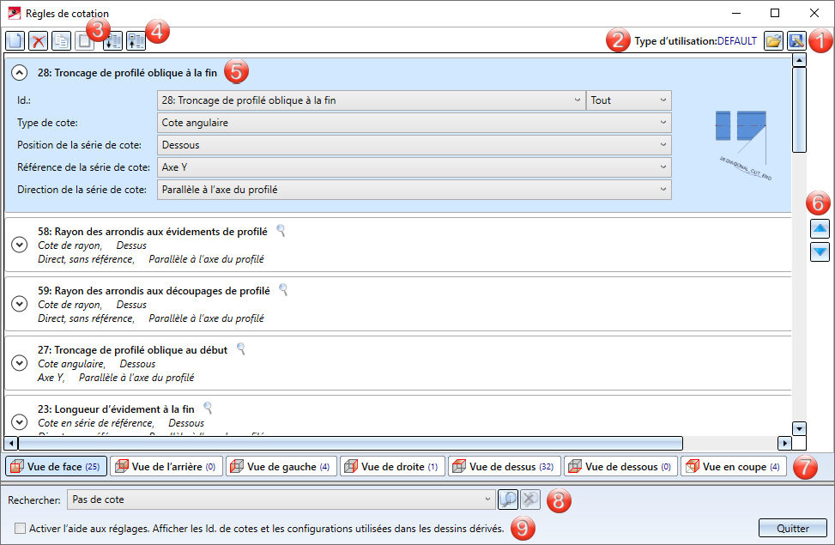Select rule title '58: Rayon des arrondis aux évidements de profilé'
The height and width of the screenshot is (545, 835).
(x=152, y=231)
